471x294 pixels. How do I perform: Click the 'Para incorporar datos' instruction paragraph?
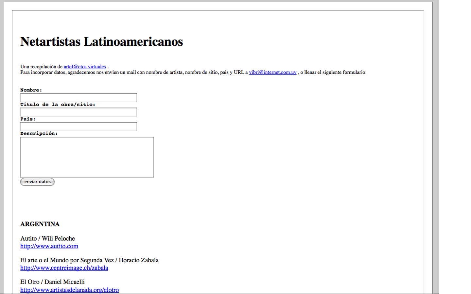pyautogui.click(x=131, y=72)
